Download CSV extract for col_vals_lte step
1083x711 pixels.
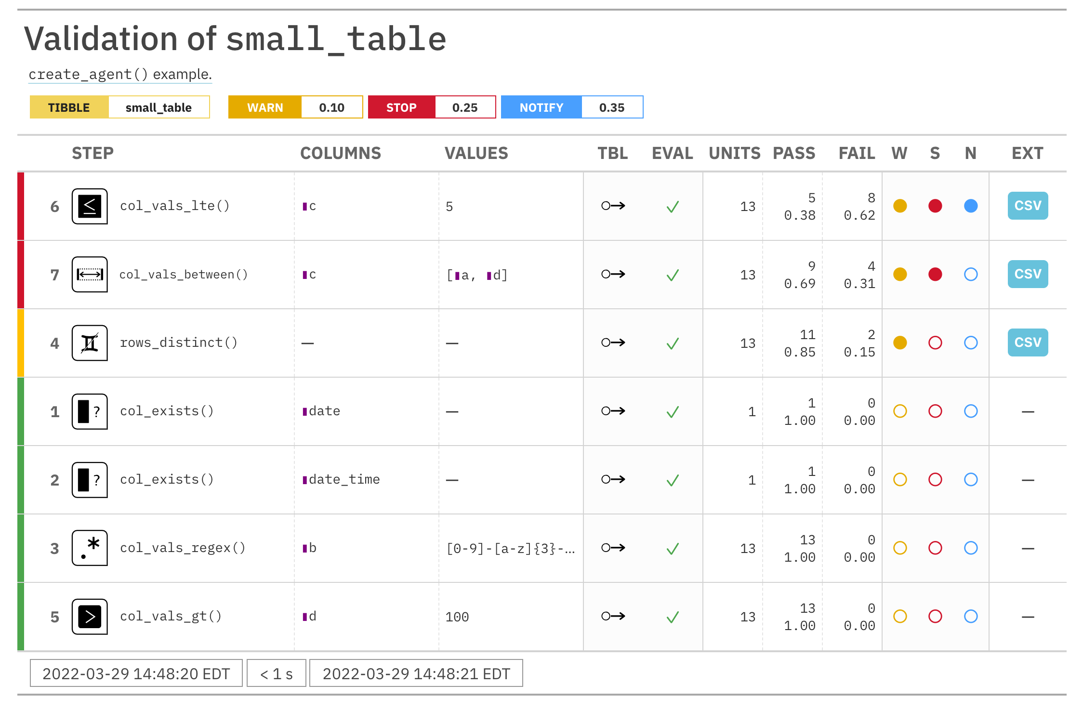click(x=1027, y=206)
